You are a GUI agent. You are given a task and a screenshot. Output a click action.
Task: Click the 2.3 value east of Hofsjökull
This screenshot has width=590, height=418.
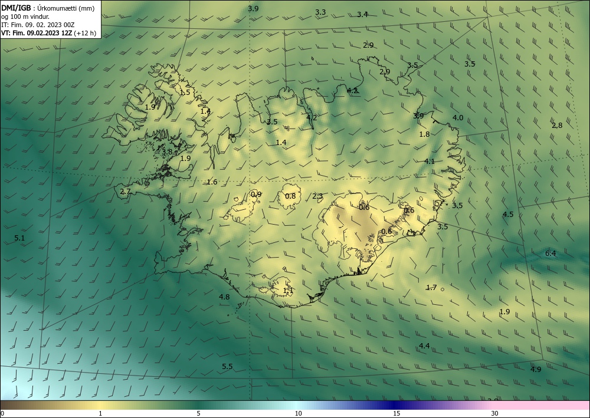(x=317, y=196)
